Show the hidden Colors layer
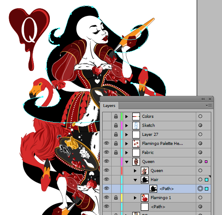Screen dimensions: 222x215 tap(107, 117)
